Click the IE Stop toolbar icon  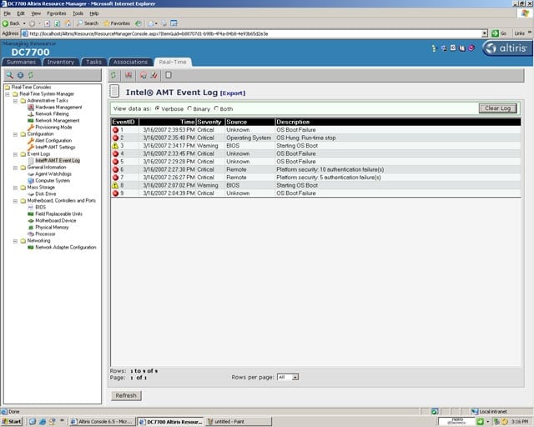tap(48, 23)
